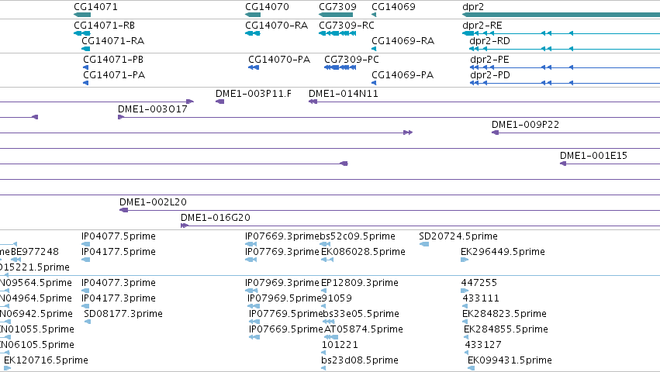Viewport: 660px width, 372px height.
Task: Select IP04177.3prime EST label
Action: tap(119, 298)
